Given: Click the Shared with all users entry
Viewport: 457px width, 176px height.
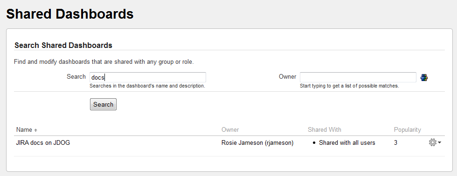Looking at the screenshot, I should 347,143.
